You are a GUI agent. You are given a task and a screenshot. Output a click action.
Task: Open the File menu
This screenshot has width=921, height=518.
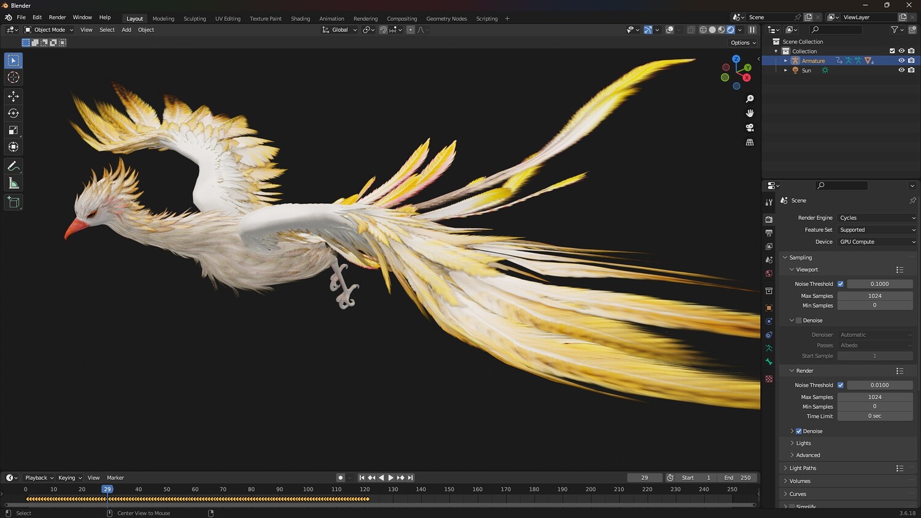pos(21,17)
